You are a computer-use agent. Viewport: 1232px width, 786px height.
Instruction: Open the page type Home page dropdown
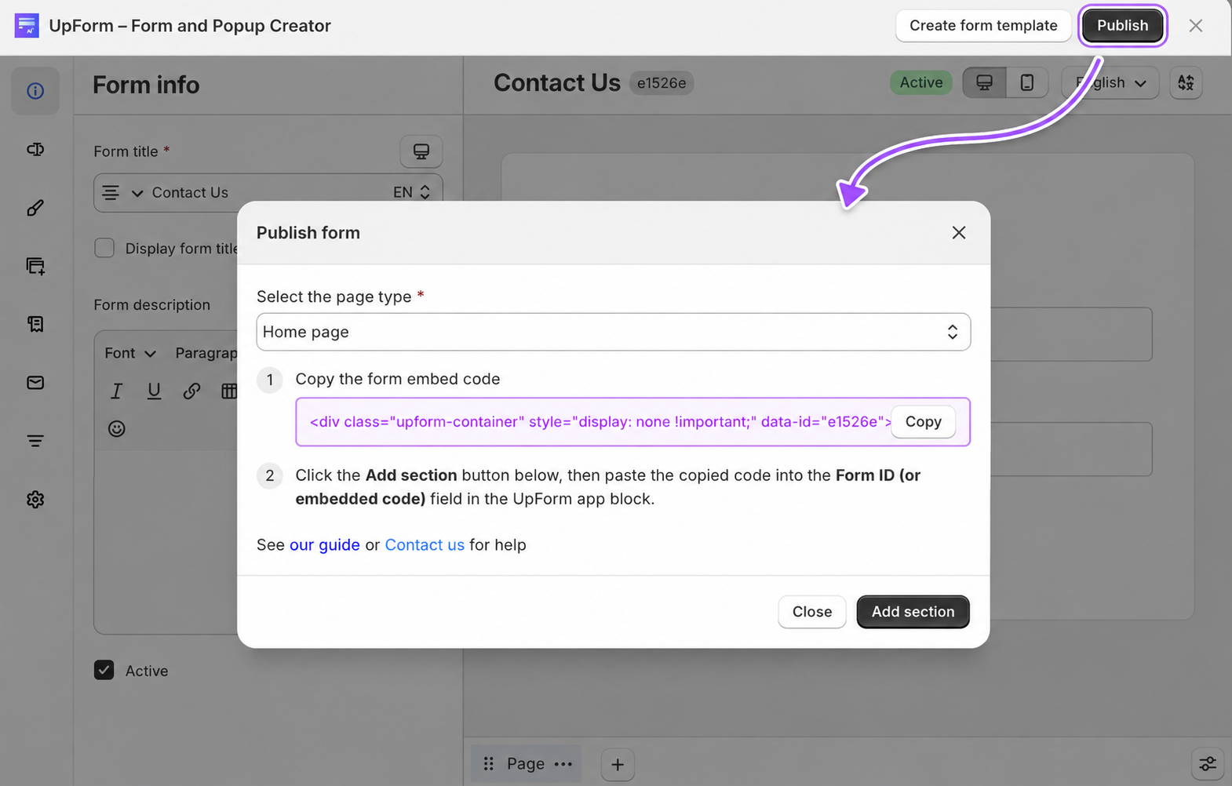tap(614, 332)
